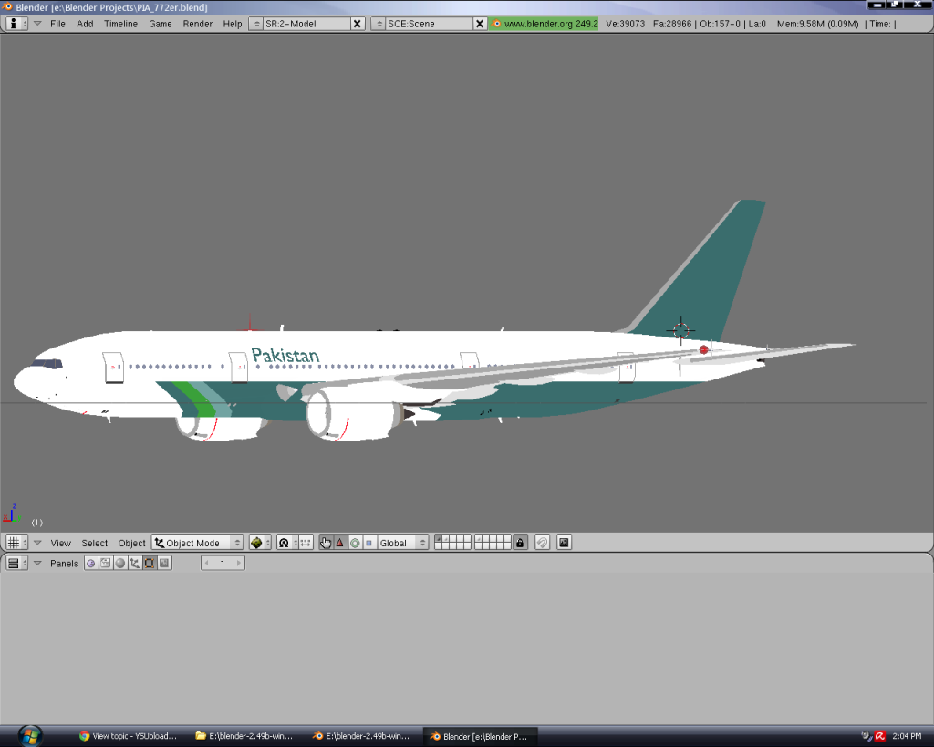Collapse the top header pulldown menus
The width and height of the screenshot is (934, 747).
tap(37, 23)
